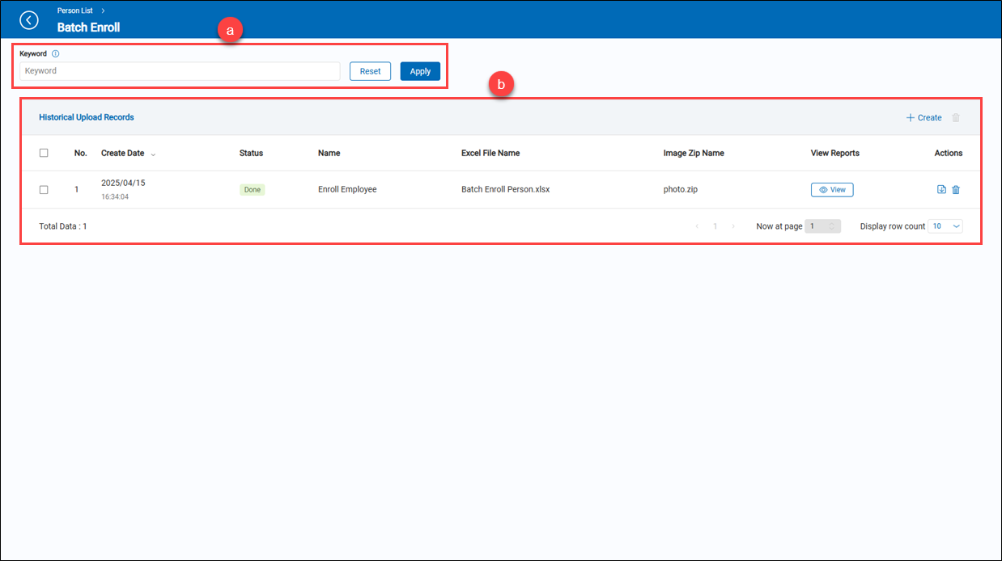Toggle the select-all checkbox in table header
Image resolution: width=1002 pixels, height=561 pixels.
(x=44, y=153)
